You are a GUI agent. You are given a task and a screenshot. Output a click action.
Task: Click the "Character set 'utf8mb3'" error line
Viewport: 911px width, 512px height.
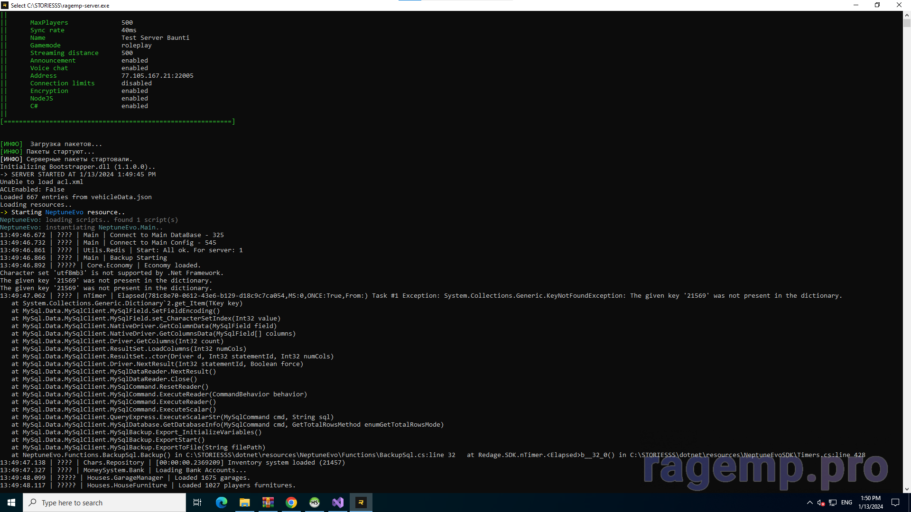(x=112, y=273)
